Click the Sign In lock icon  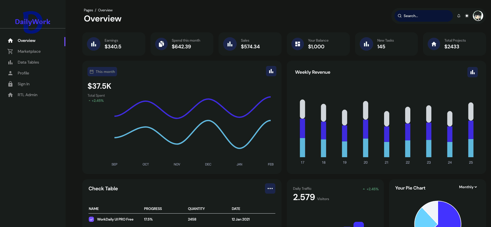(x=10, y=84)
